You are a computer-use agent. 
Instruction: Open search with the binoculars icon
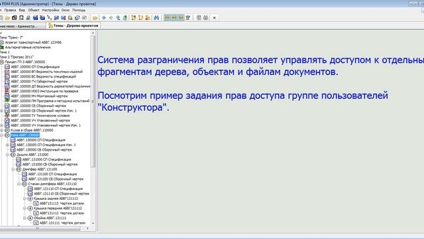(x=156, y=18)
